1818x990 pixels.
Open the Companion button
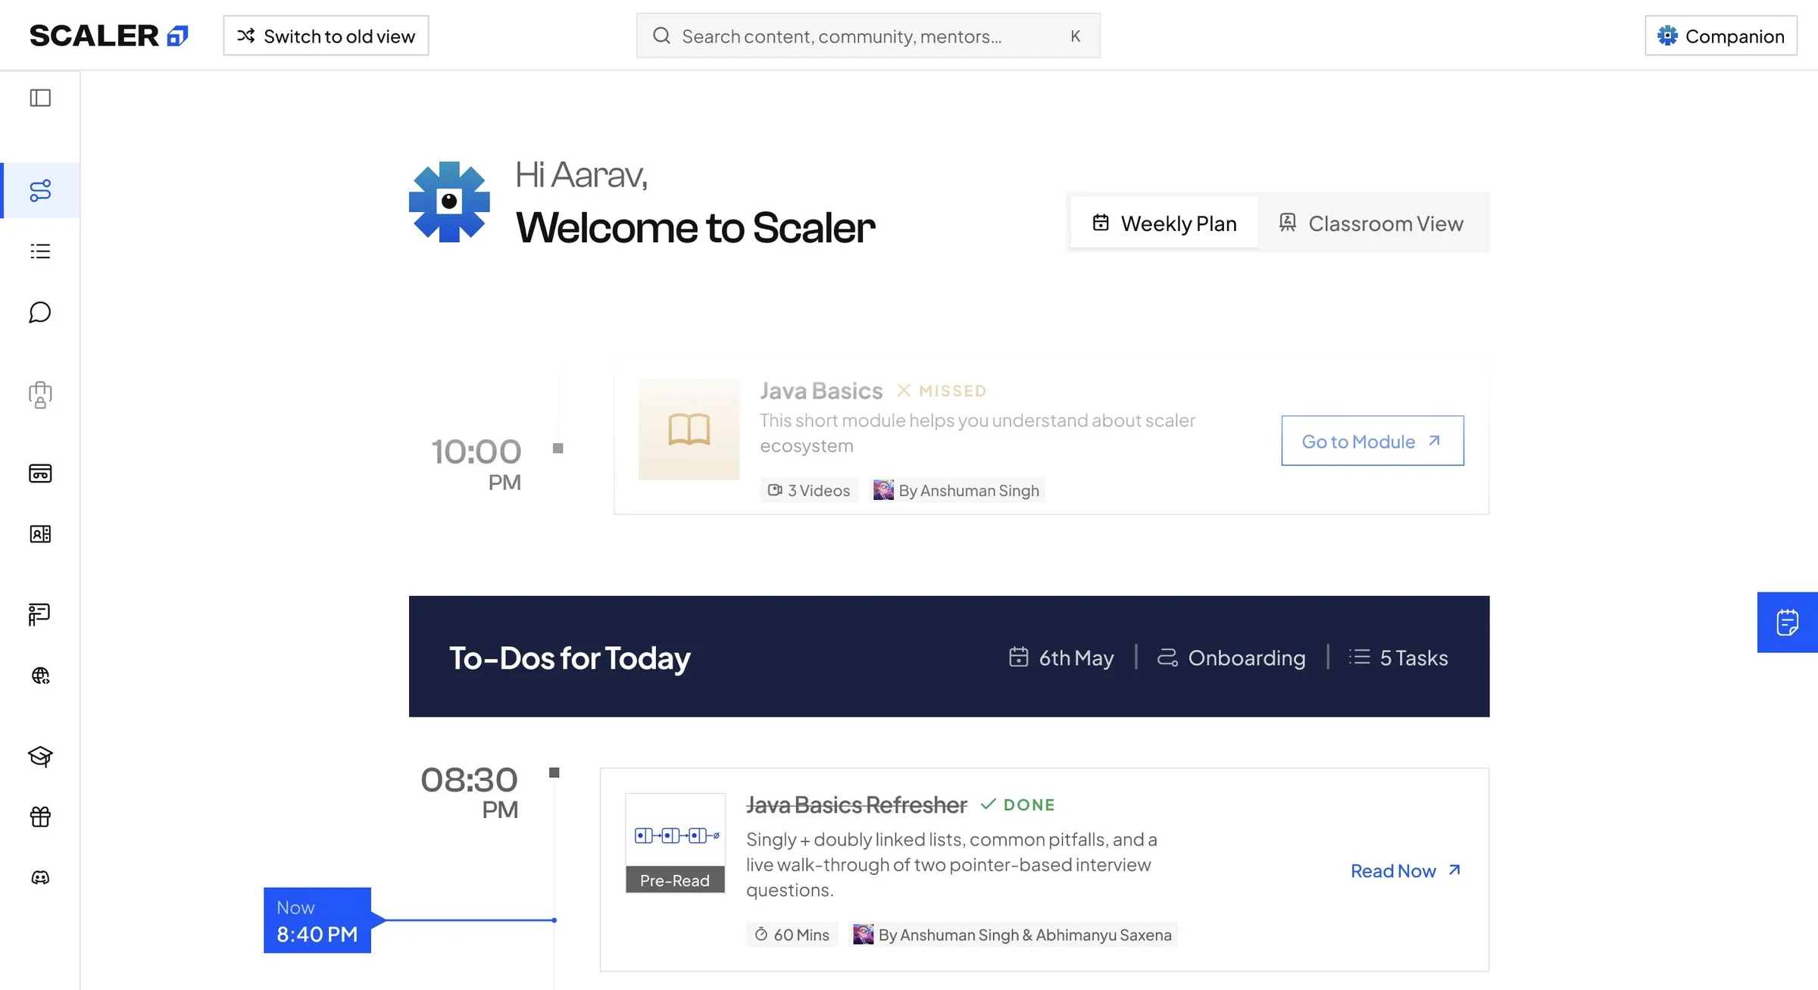1721,36
